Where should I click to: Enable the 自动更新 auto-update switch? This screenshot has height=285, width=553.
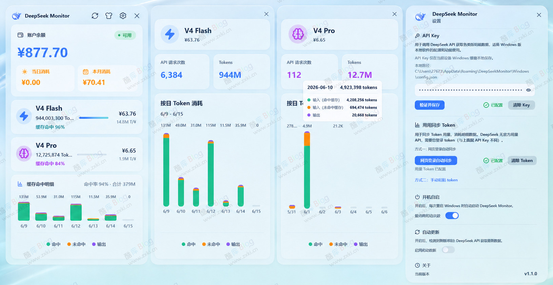click(448, 250)
